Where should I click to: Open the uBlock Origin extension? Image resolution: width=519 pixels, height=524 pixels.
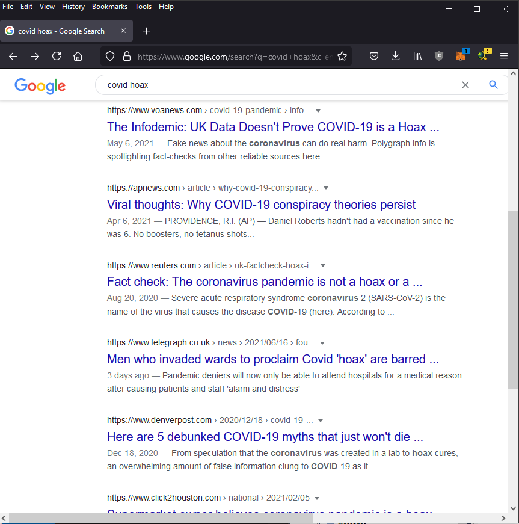(x=439, y=56)
